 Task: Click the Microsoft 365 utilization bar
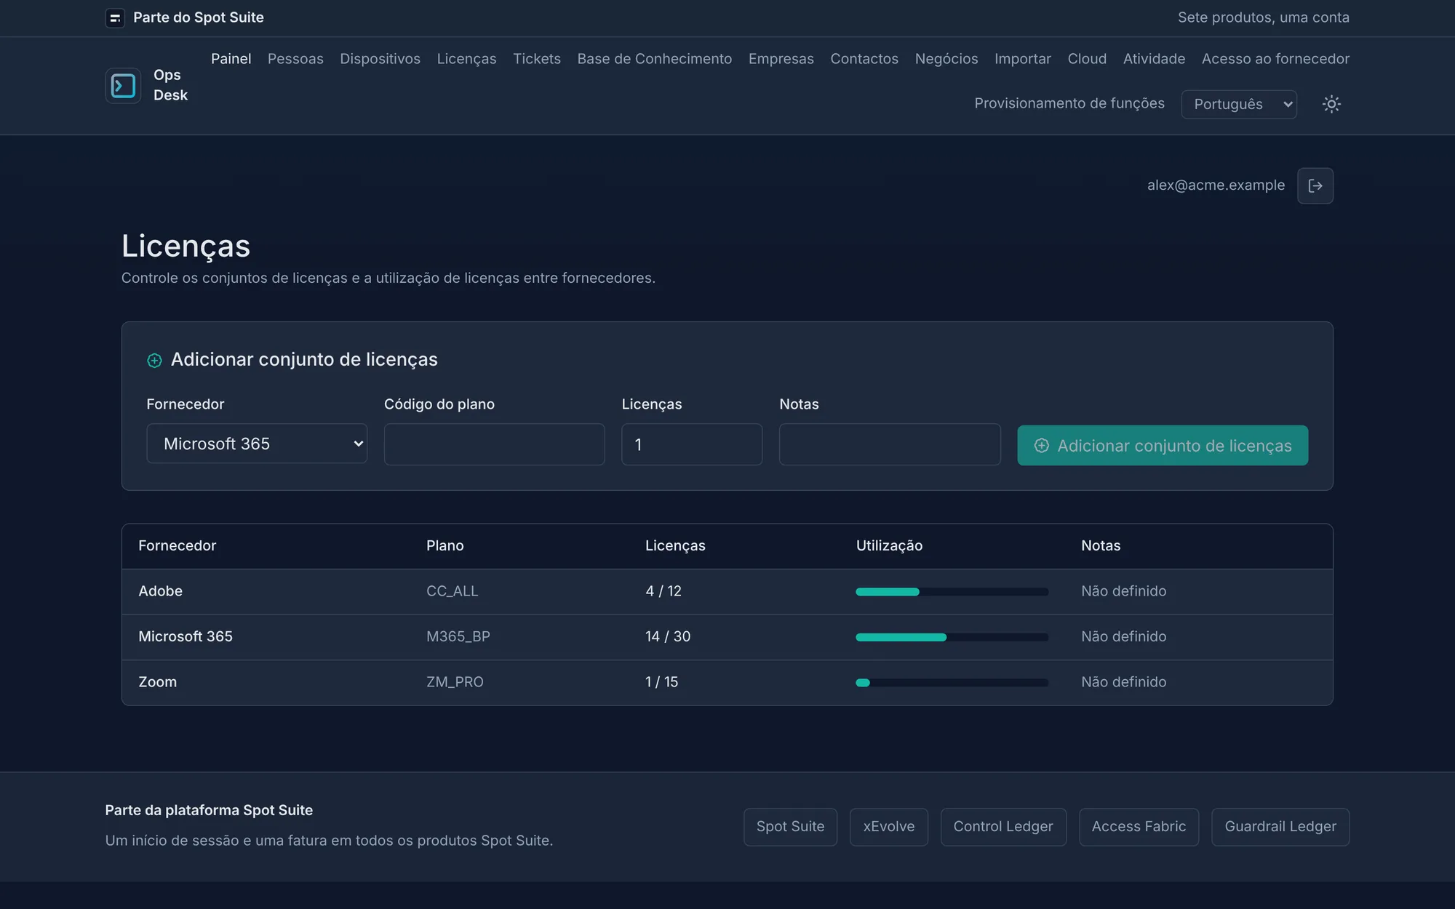coord(952,637)
